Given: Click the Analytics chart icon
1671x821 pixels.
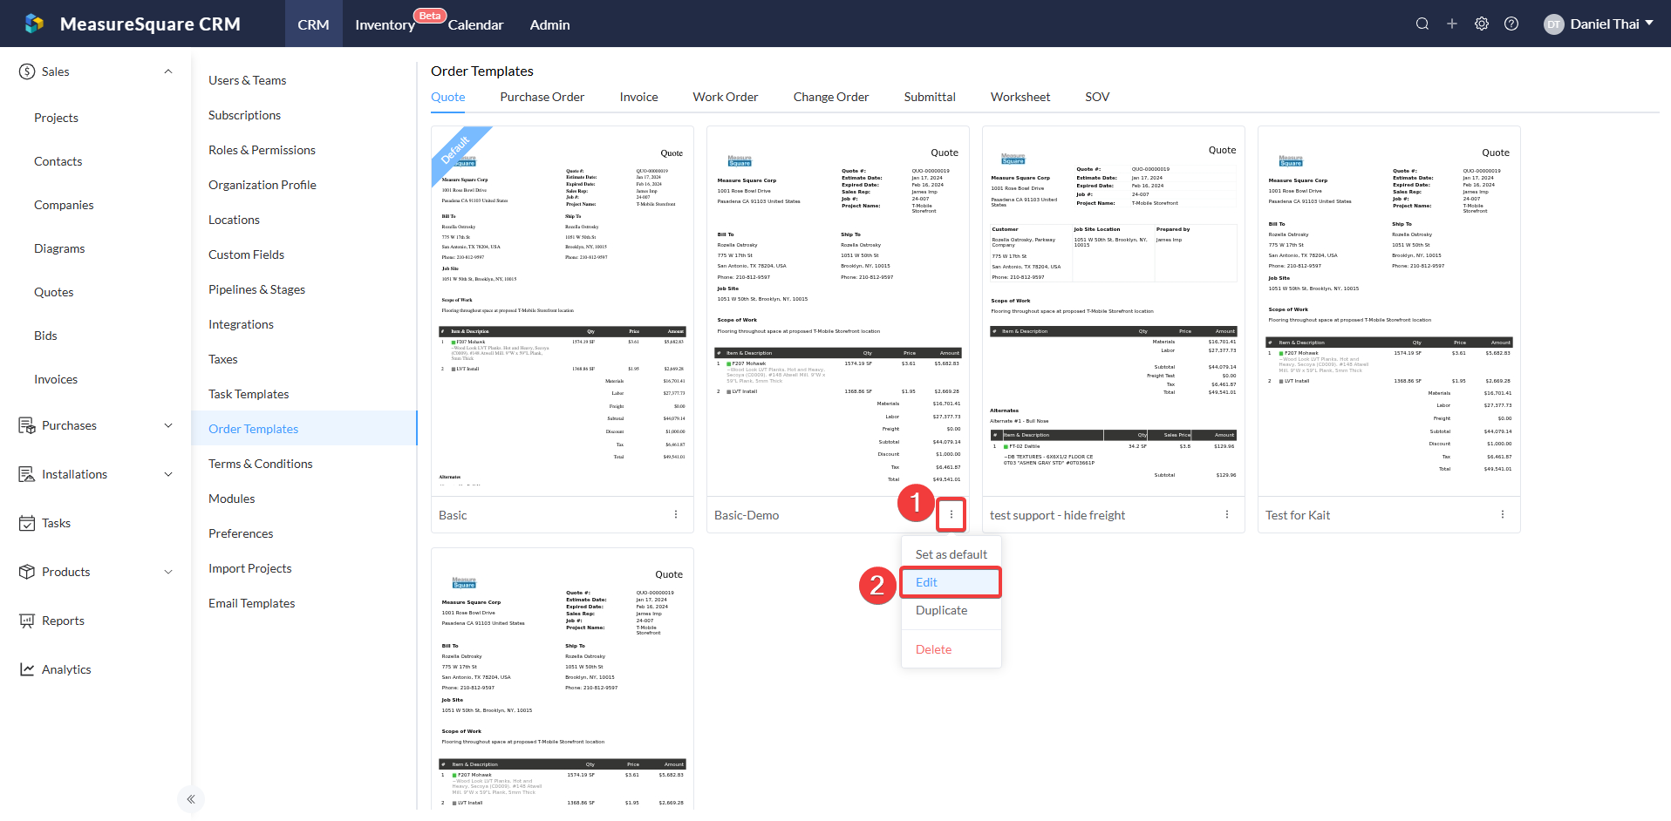Looking at the screenshot, I should [27, 669].
